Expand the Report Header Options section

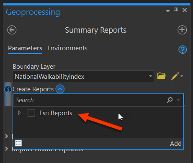point(6,149)
